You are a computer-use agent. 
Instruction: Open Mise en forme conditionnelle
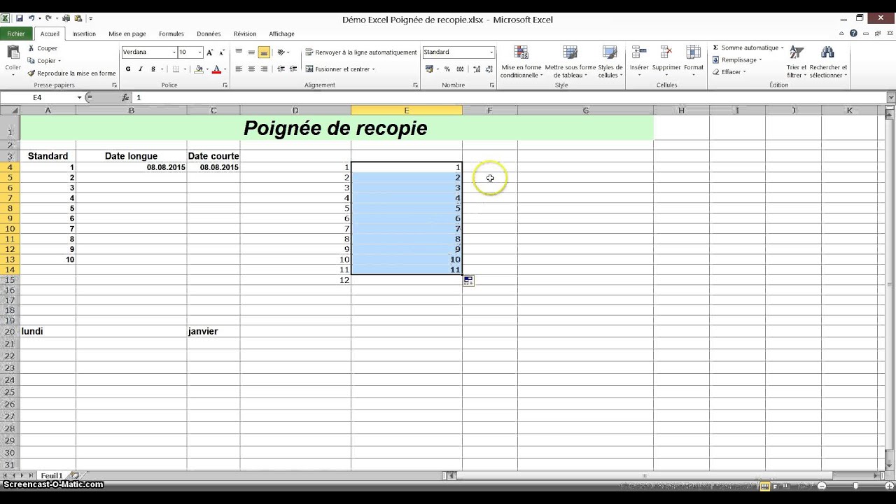coord(521,62)
